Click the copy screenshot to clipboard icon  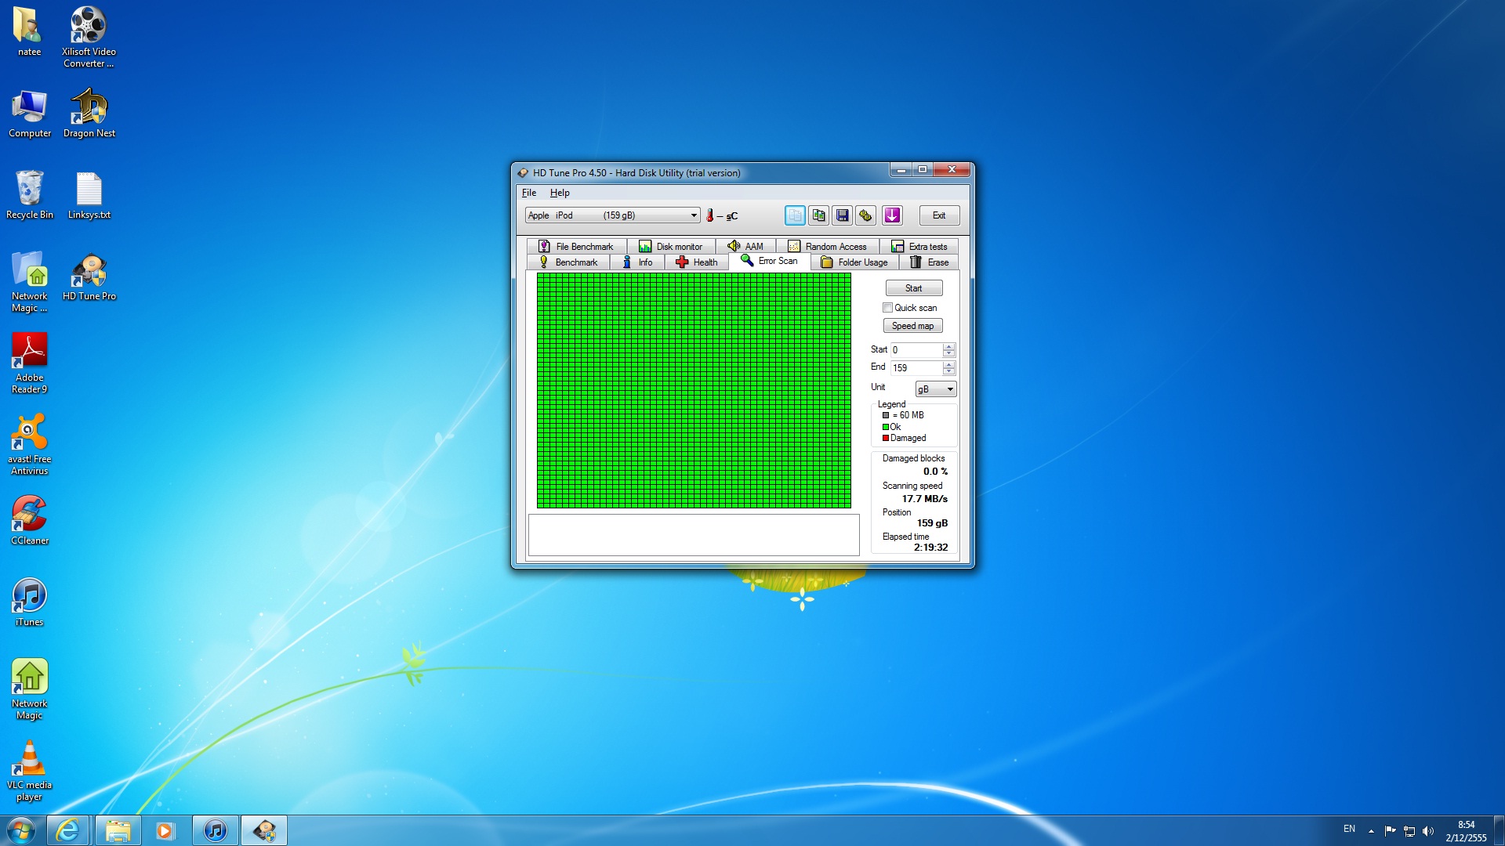818,215
